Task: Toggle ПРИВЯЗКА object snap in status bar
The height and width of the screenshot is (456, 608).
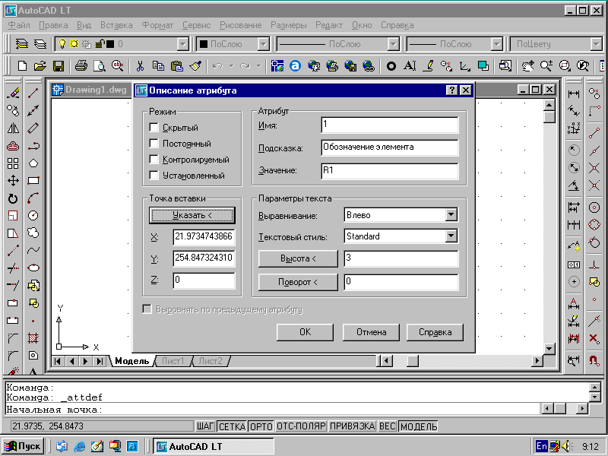Action: tap(352, 426)
